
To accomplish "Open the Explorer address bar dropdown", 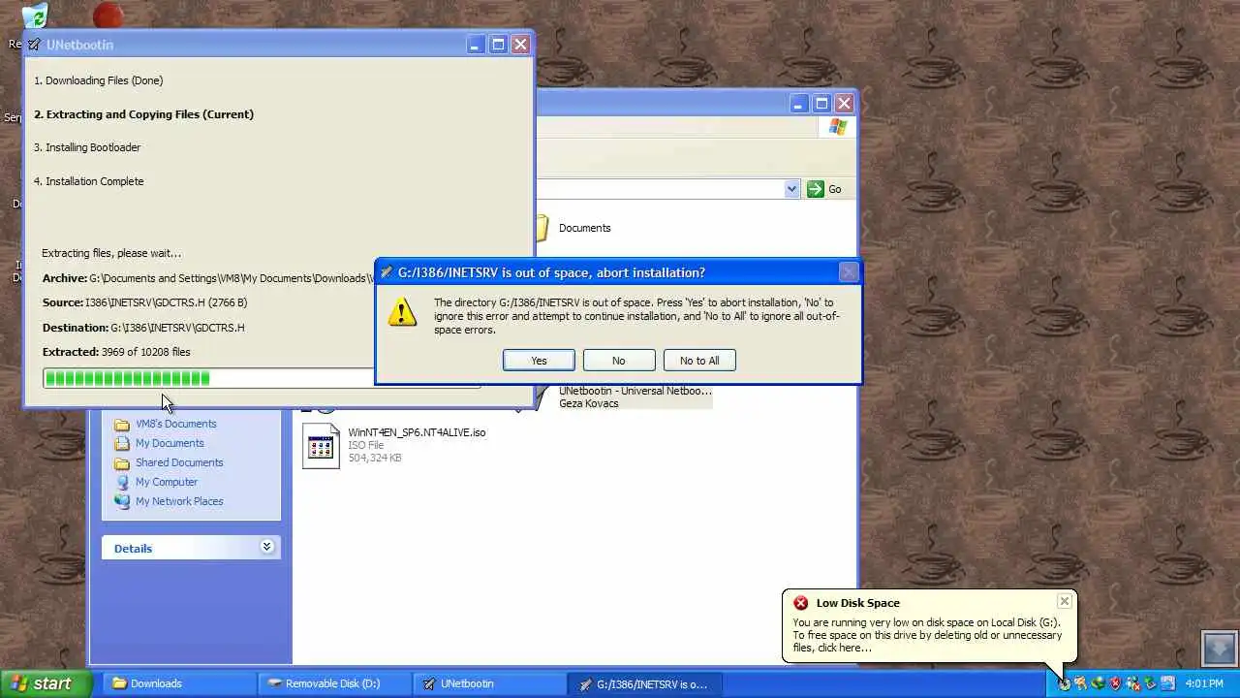I will [791, 189].
